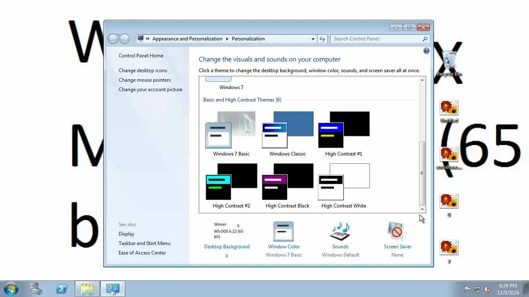Minimize the Personalization window
The image size is (529, 297).
(396, 28)
